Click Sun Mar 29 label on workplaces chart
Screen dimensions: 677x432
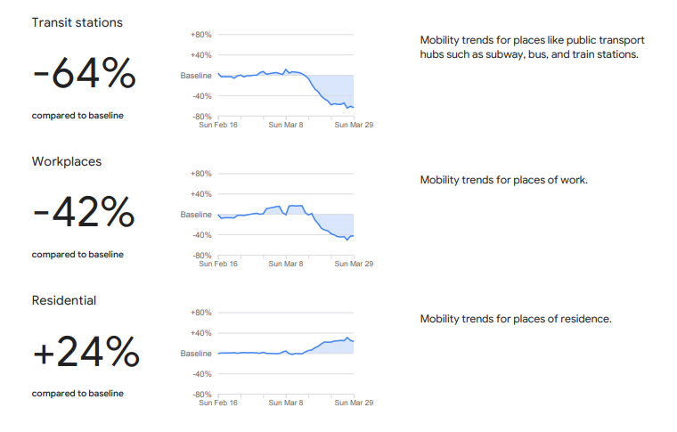coord(354,264)
